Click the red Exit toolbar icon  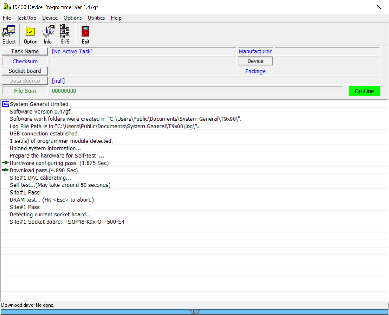coord(85,34)
